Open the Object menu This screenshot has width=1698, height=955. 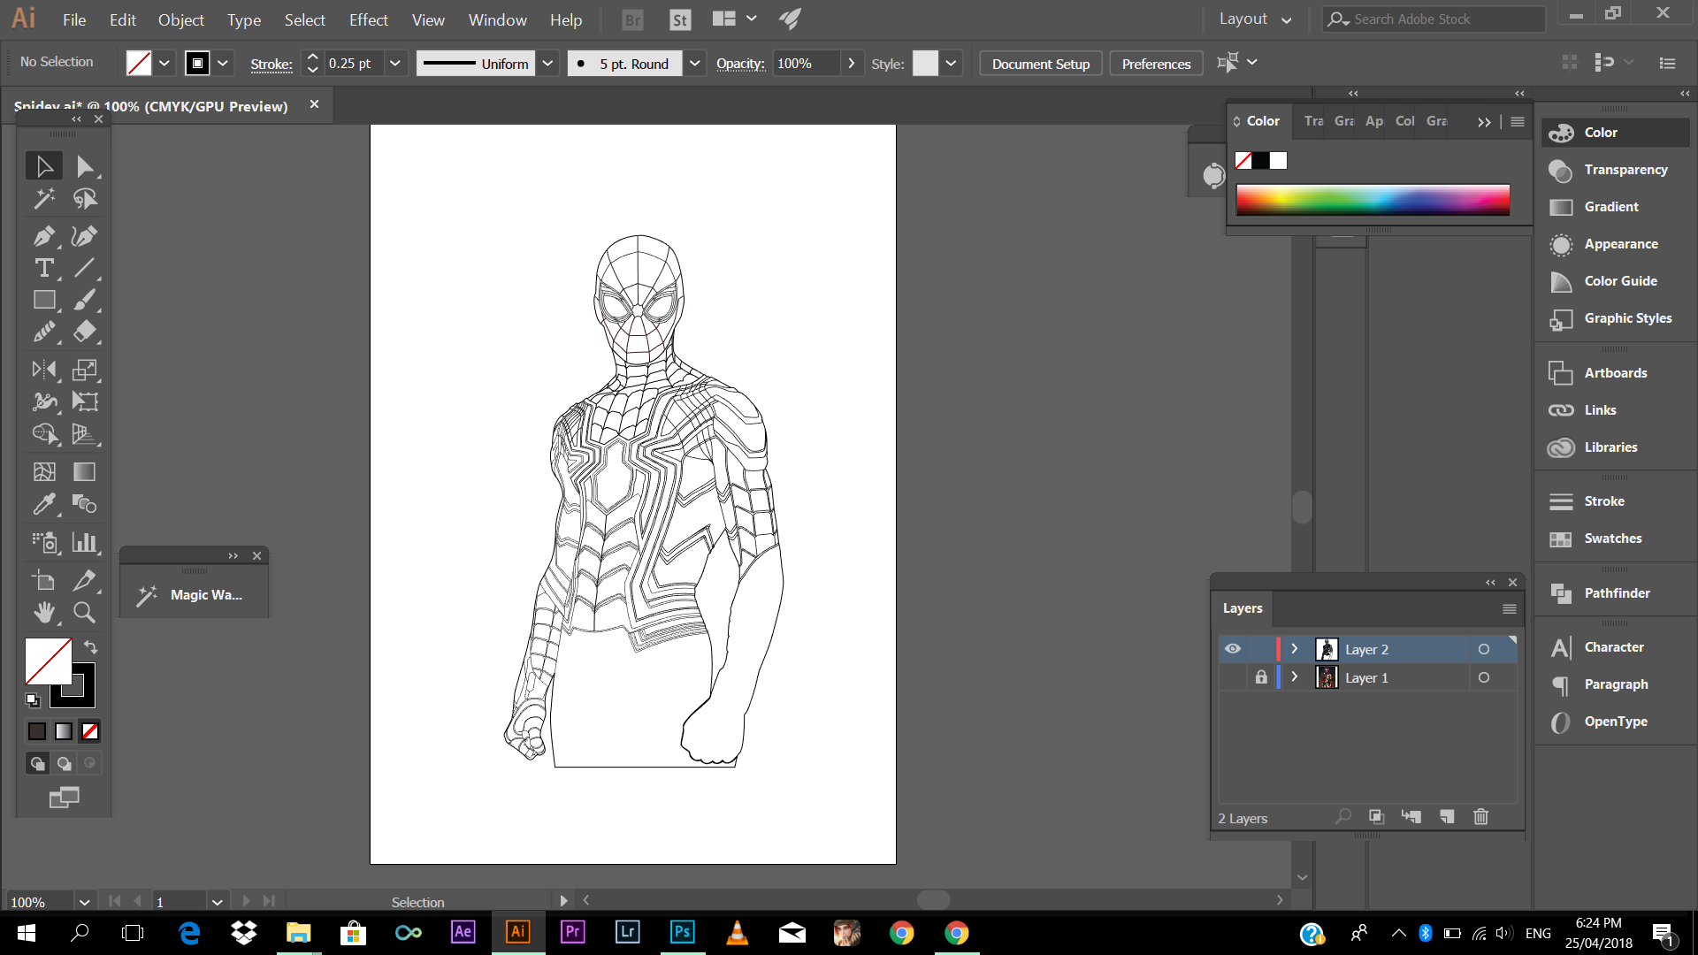click(181, 19)
